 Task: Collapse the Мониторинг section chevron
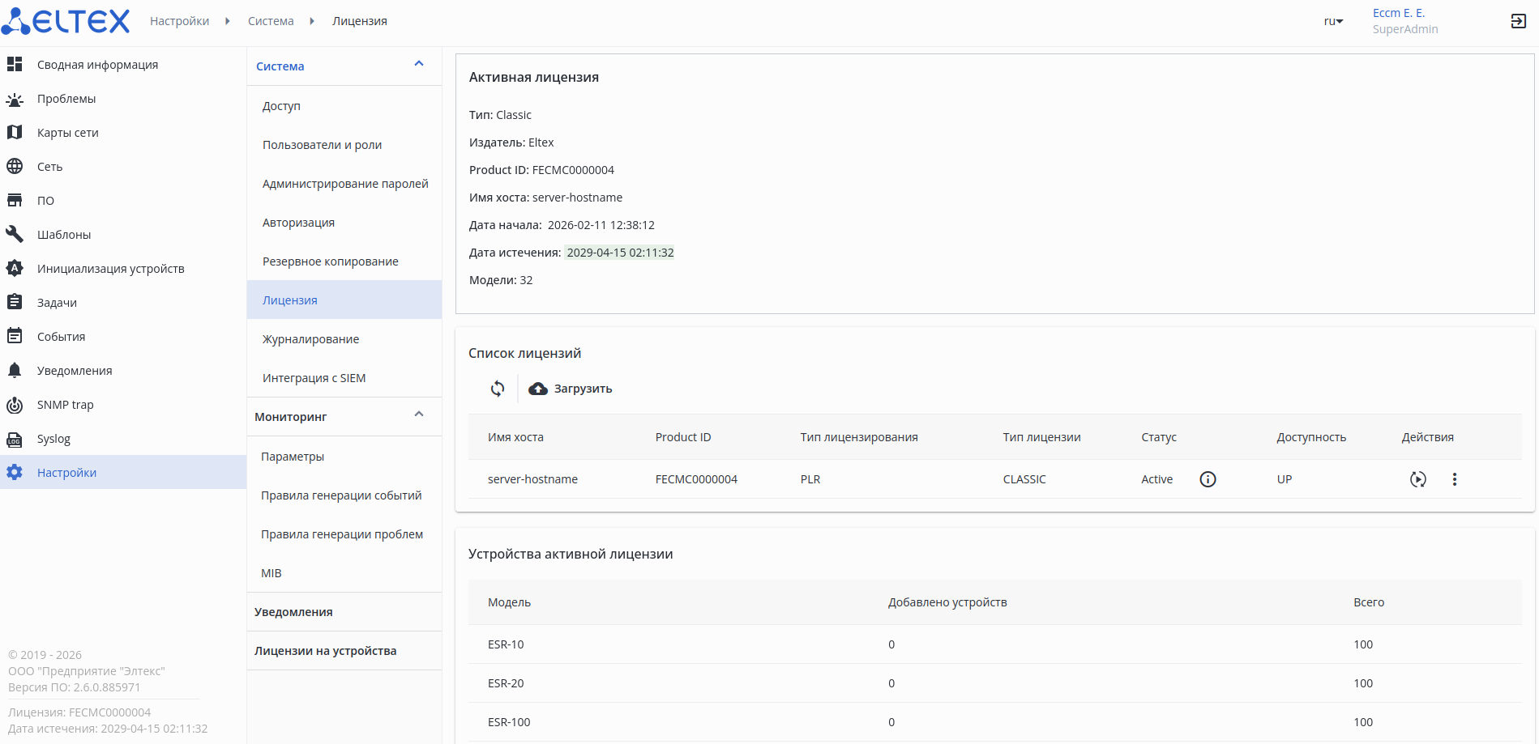click(x=419, y=415)
